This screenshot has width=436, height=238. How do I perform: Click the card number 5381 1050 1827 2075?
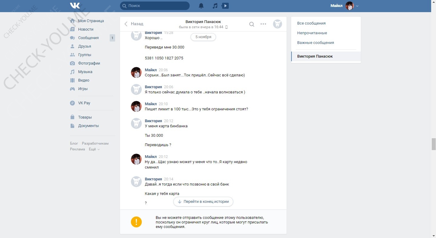[164, 58]
